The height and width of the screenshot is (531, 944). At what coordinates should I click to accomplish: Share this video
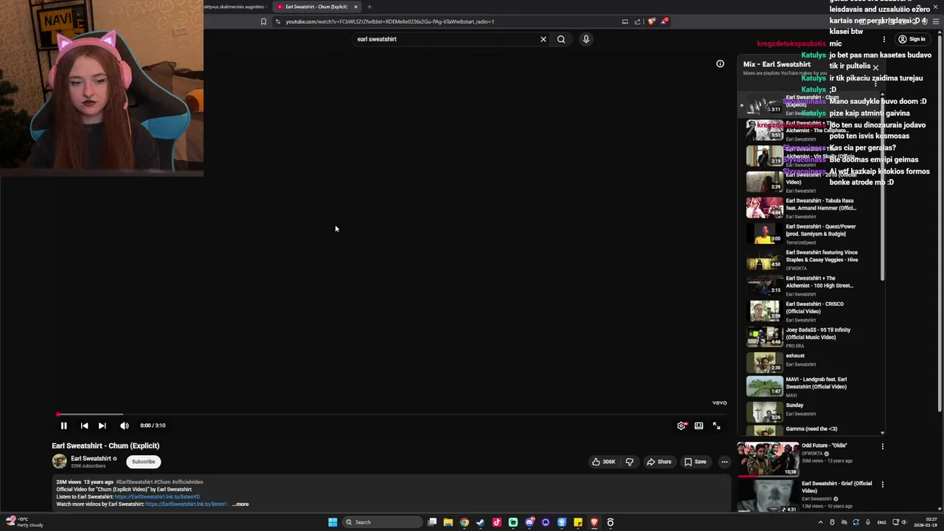(x=659, y=462)
